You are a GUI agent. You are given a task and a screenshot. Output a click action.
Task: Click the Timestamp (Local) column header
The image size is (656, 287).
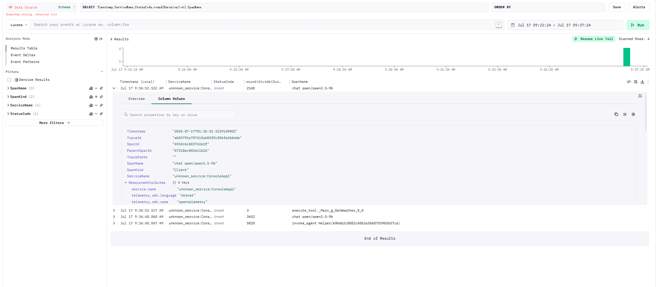coord(137,82)
